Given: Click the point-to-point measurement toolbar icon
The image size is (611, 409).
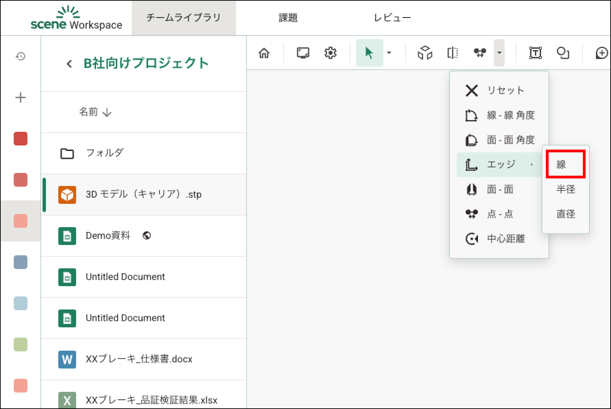Looking at the screenshot, I should (x=480, y=53).
